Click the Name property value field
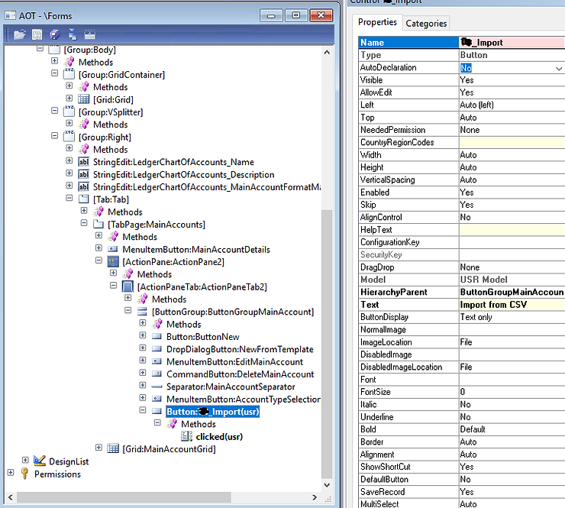 pos(512,43)
